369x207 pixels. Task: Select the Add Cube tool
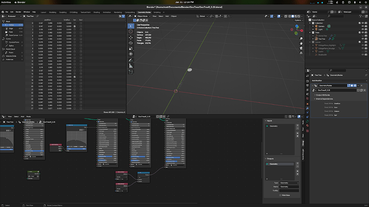pyautogui.click(x=131, y=72)
